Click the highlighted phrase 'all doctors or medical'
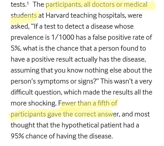Image resolution: width=164 pixels, height=146 pixels. click(x=116, y=4)
